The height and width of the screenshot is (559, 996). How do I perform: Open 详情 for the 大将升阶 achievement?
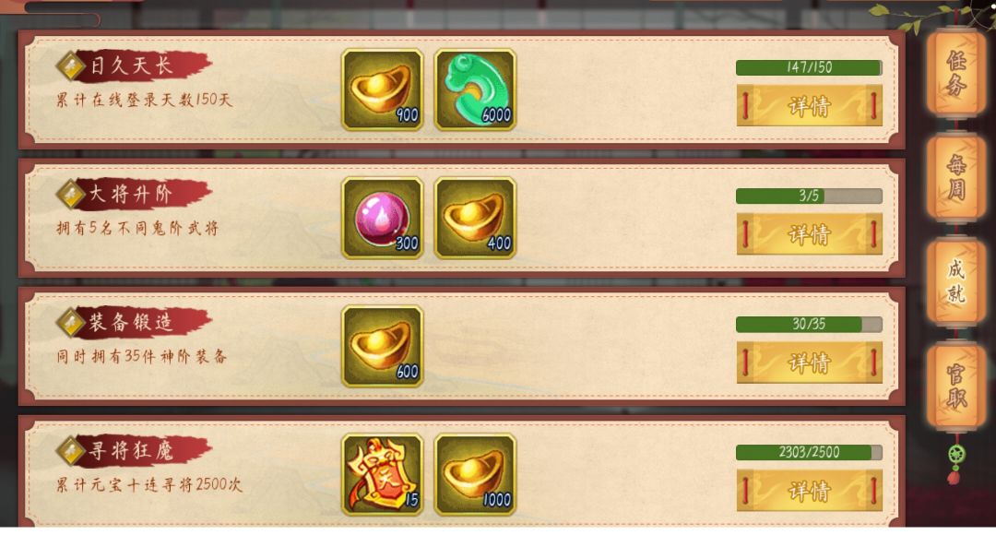tap(810, 233)
